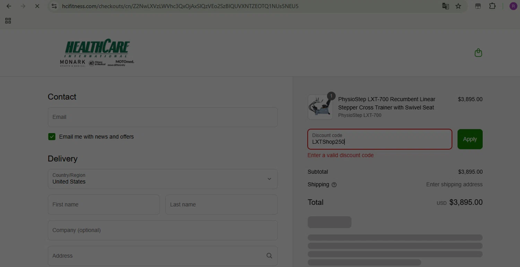
Task: Bookmark this page with star icon
Action: [x=458, y=6]
